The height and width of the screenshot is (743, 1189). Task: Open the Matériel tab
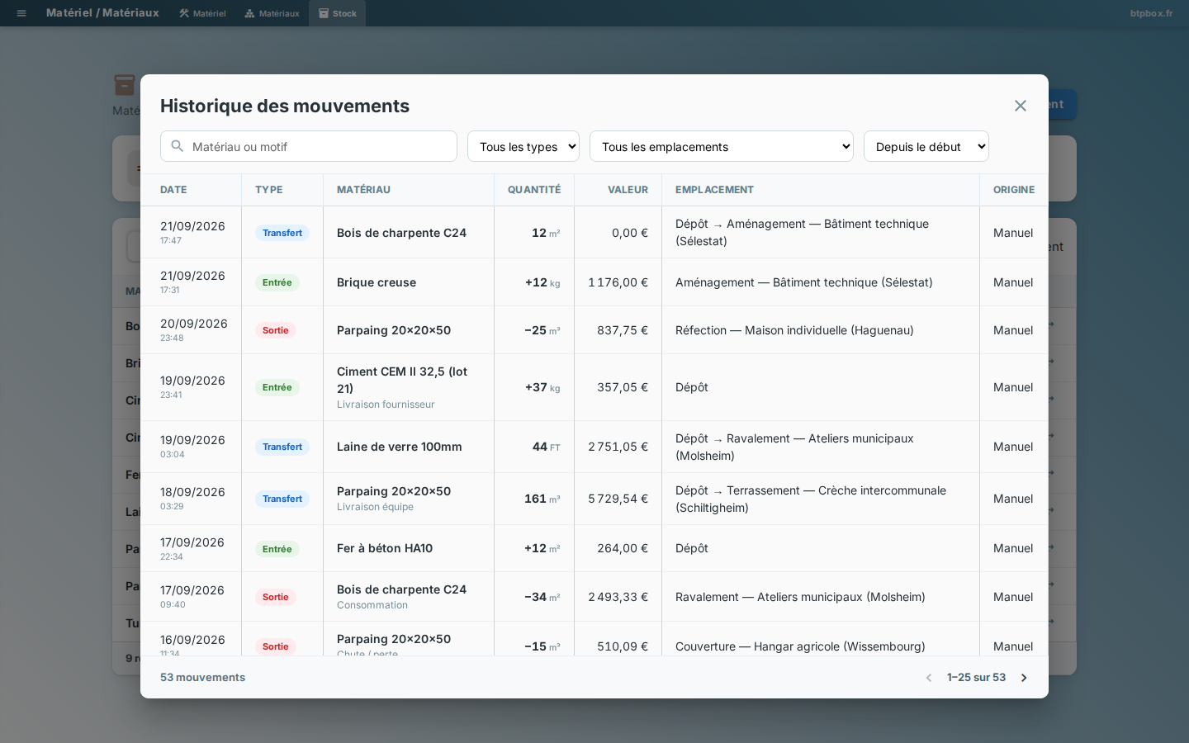pyautogui.click(x=202, y=13)
